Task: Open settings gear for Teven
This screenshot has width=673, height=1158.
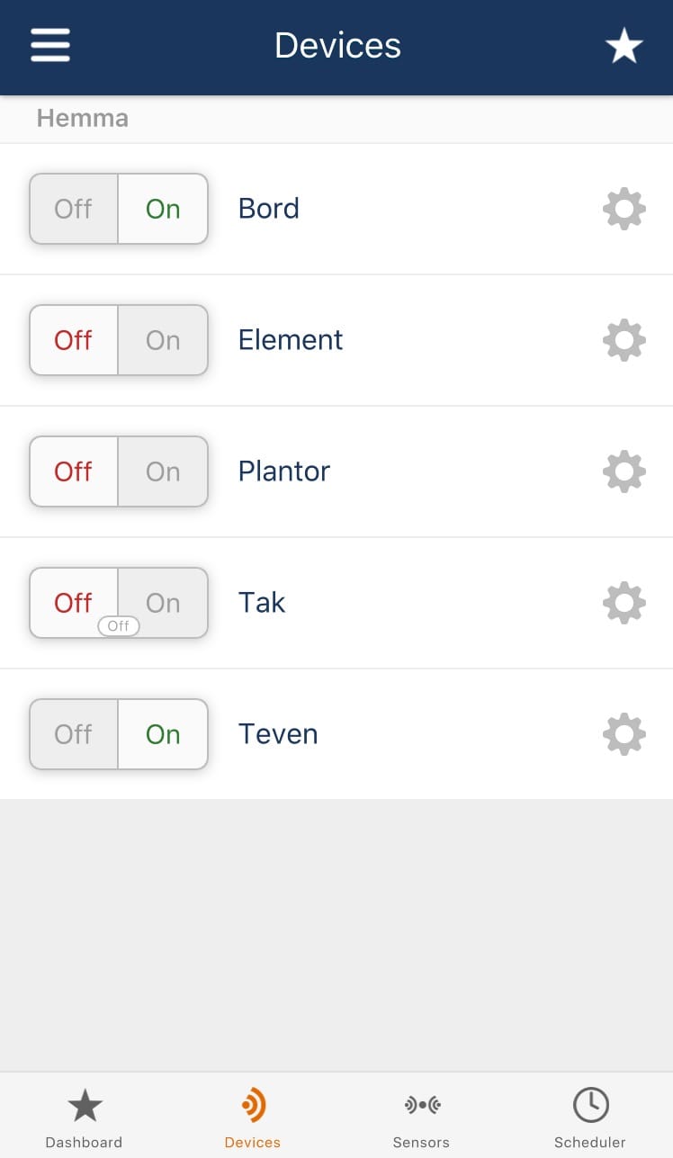Action: (624, 734)
